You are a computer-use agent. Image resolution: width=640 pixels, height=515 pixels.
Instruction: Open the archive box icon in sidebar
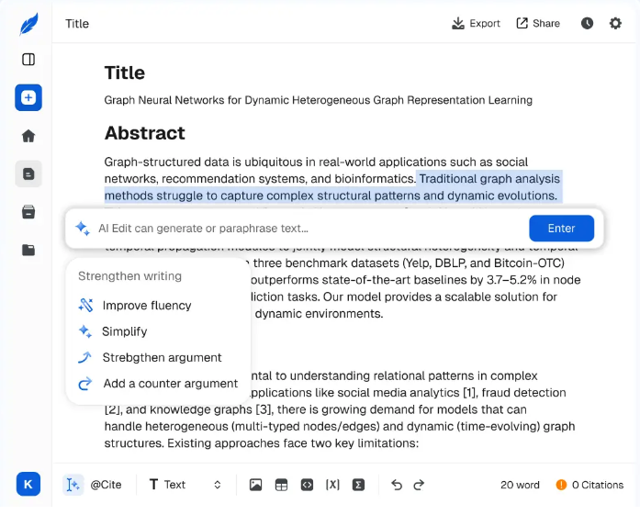pos(28,212)
